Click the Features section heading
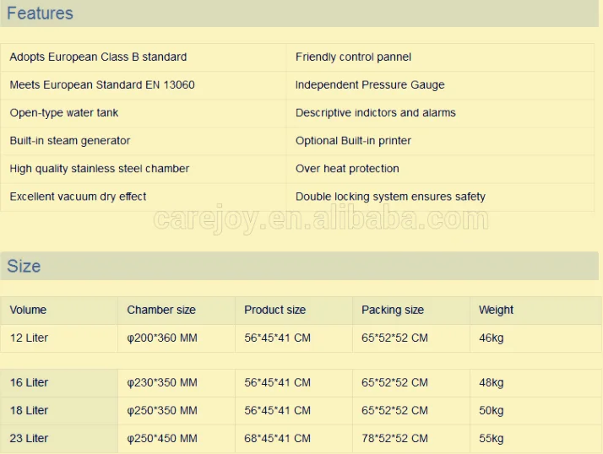The height and width of the screenshot is (454, 603). coord(40,14)
